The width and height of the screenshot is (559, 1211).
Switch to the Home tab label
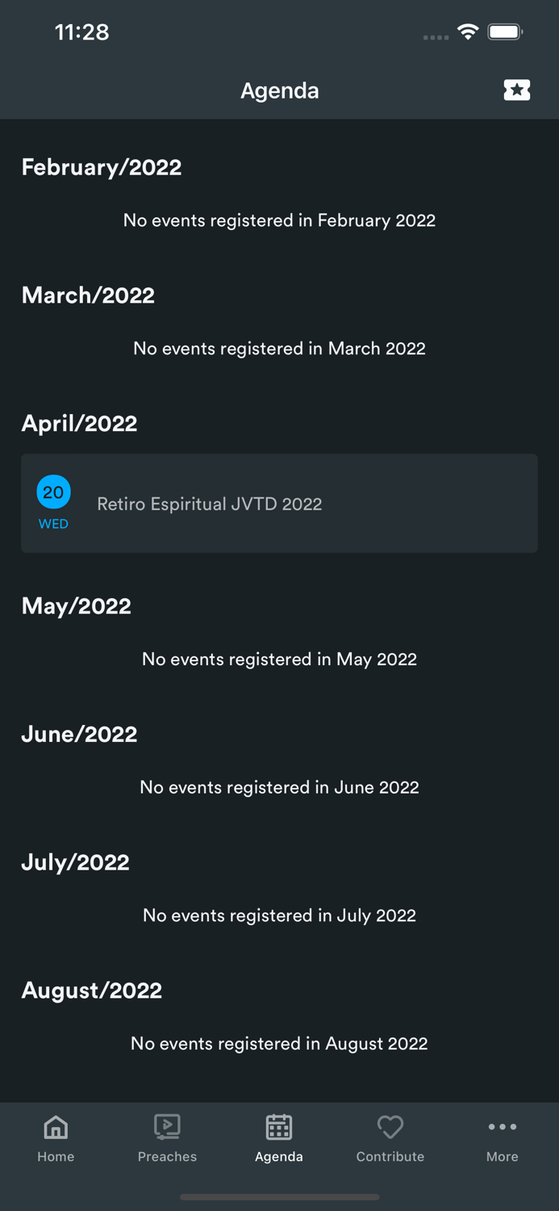56,1157
